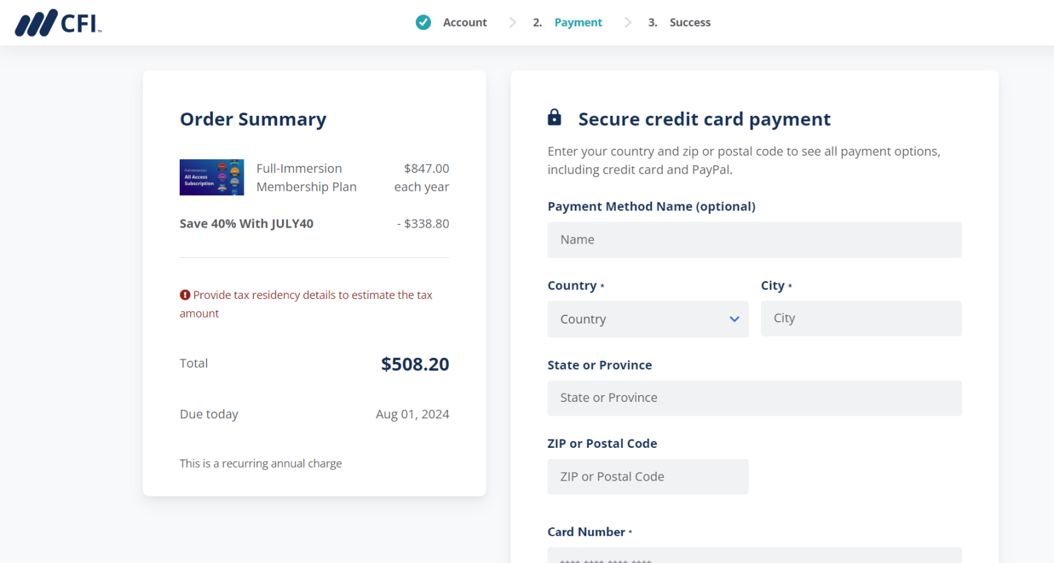Click the Save 40% With JULY40 promo line
This screenshot has width=1054, height=563.
coord(246,224)
